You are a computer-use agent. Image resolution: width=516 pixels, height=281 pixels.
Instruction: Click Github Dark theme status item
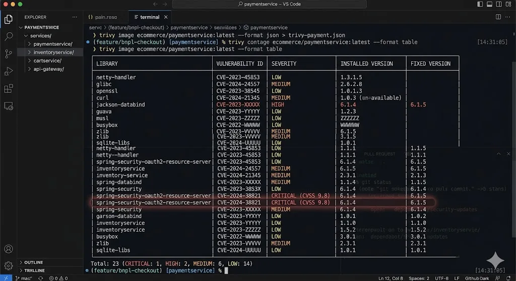click(x=477, y=278)
